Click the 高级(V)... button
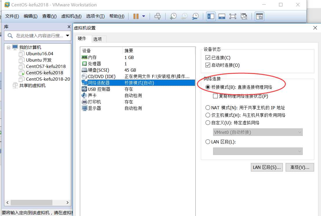The height and width of the screenshot is (216, 321). point(300,167)
